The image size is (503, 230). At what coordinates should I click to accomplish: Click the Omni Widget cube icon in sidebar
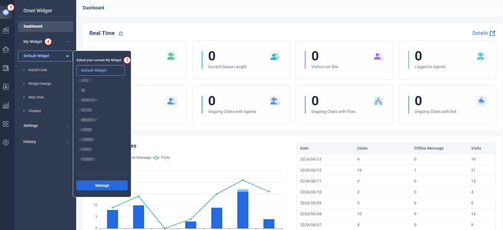[6, 12]
